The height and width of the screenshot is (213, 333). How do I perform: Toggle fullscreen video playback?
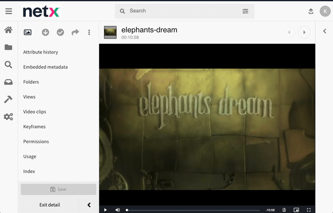tap(308, 210)
